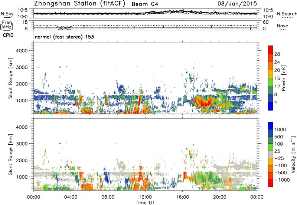Select the Beam 04 label
Viewport: 297px width, 205px height.
tap(145, 4)
